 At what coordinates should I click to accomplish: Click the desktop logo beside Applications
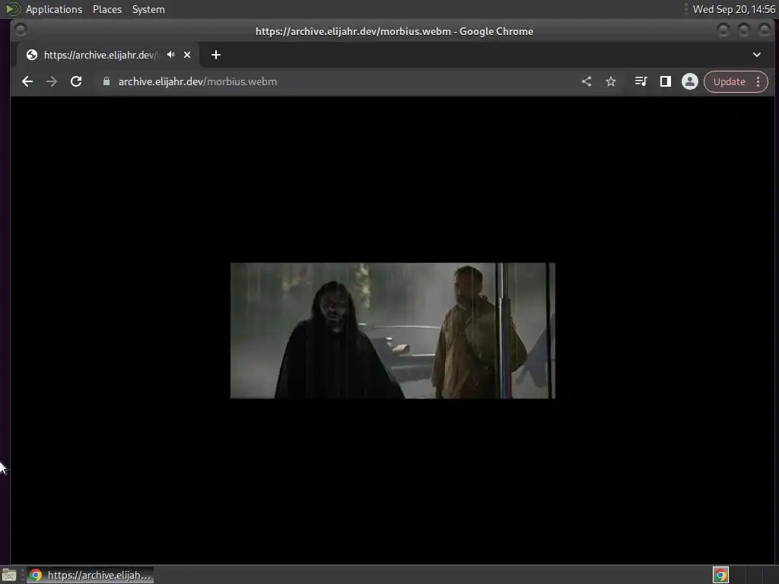pyautogui.click(x=12, y=9)
